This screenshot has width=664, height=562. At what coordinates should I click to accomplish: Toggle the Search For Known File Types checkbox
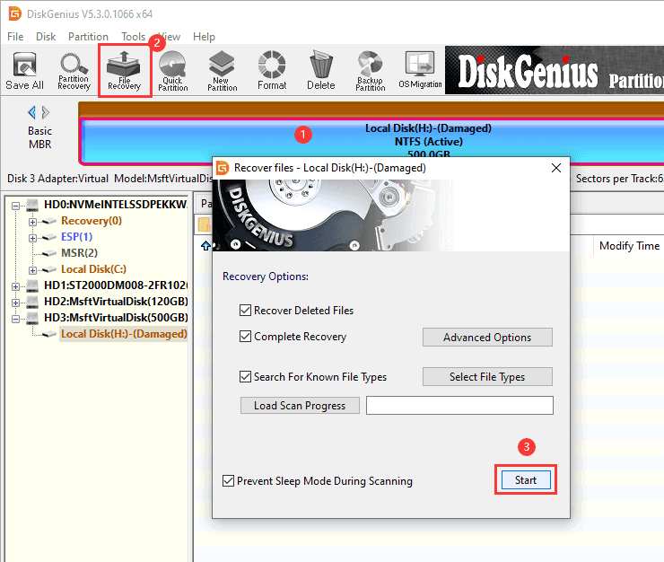coord(246,377)
